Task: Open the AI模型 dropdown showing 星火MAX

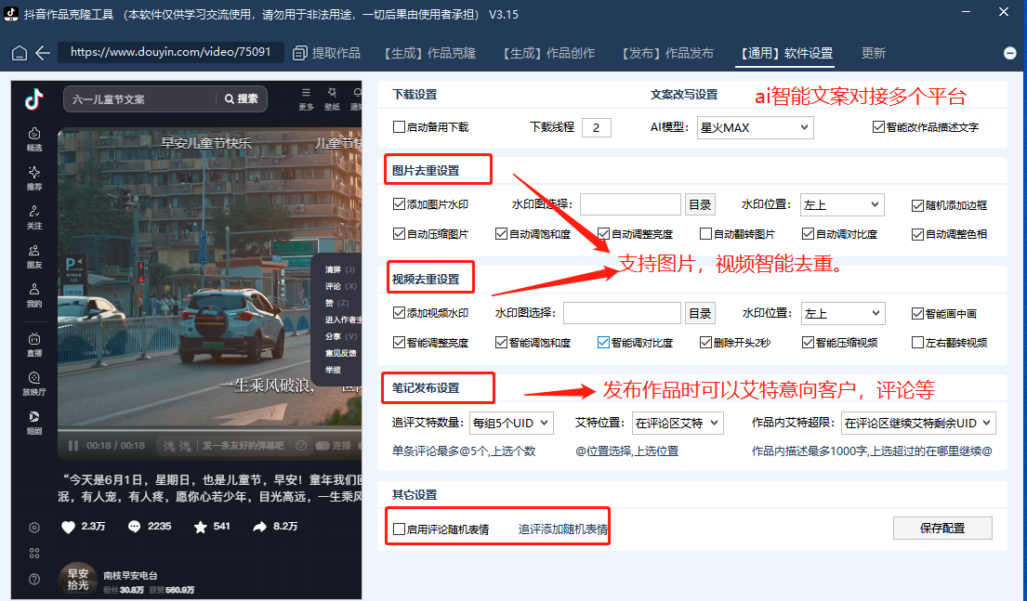Action: pyautogui.click(x=755, y=127)
